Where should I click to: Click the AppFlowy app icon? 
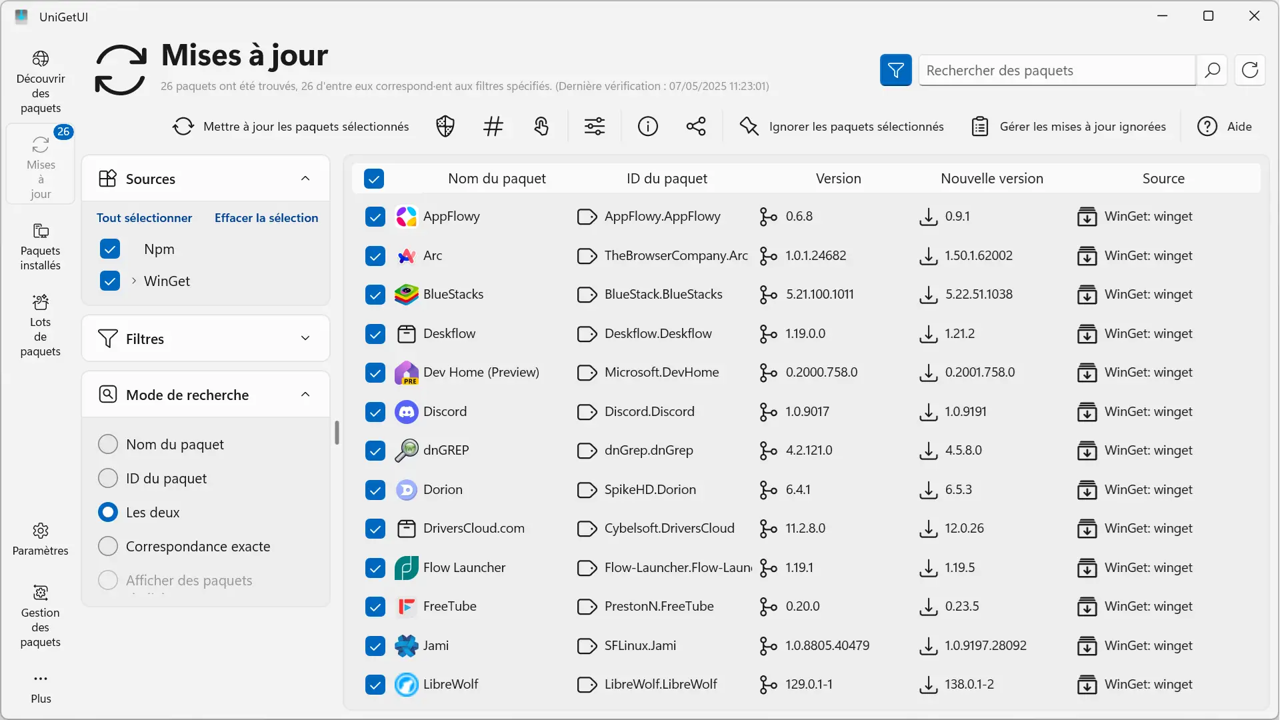(407, 217)
